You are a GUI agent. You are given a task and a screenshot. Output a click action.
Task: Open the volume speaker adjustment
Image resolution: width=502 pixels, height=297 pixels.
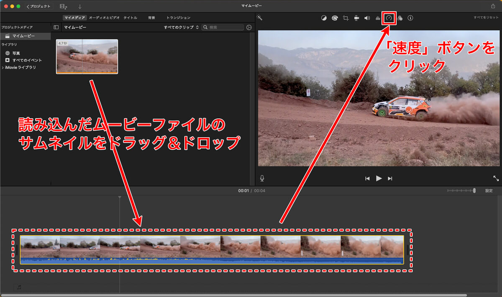pos(367,18)
